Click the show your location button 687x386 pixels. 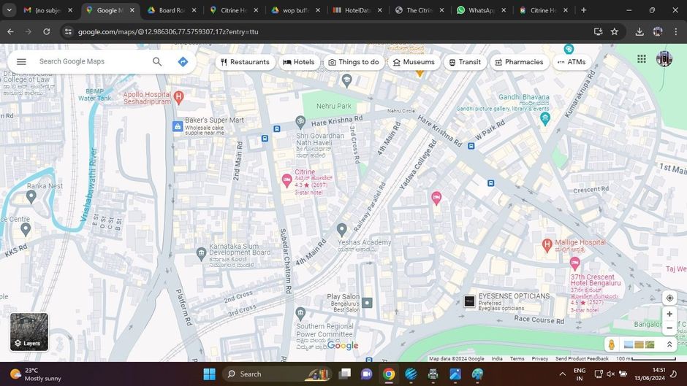point(669,298)
